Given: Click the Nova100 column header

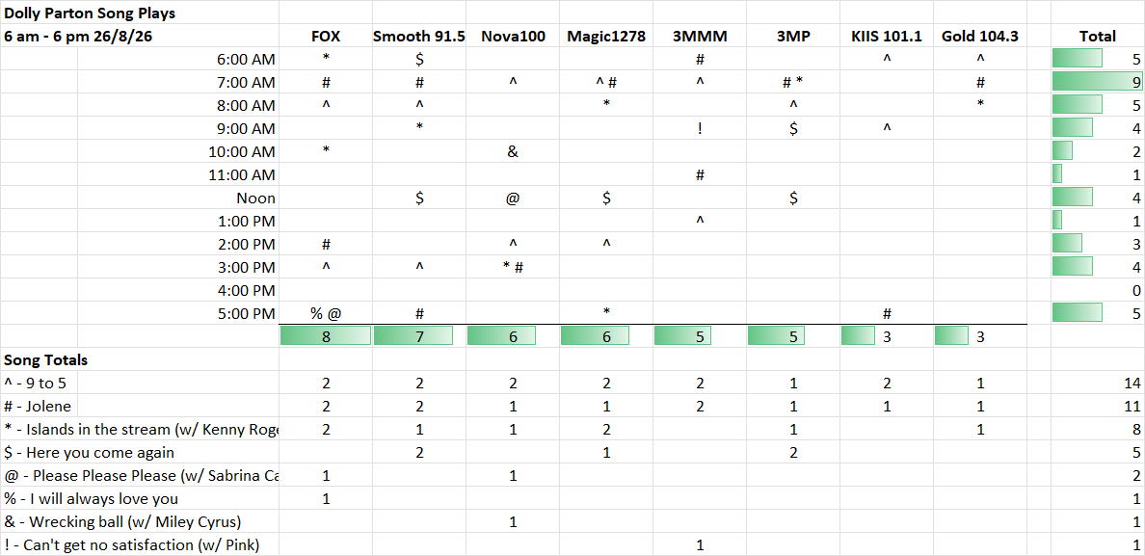Looking at the screenshot, I should click(513, 36).
